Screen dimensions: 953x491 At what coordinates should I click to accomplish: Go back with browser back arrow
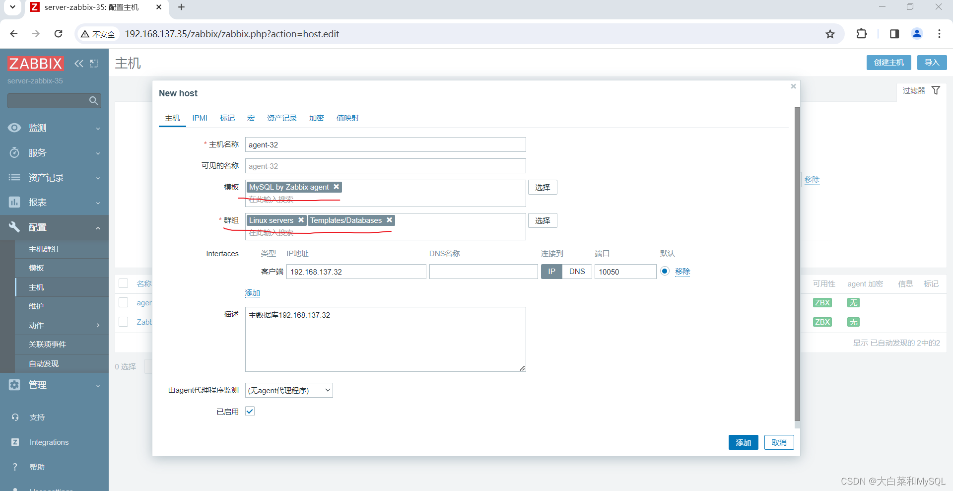point(14,34)
